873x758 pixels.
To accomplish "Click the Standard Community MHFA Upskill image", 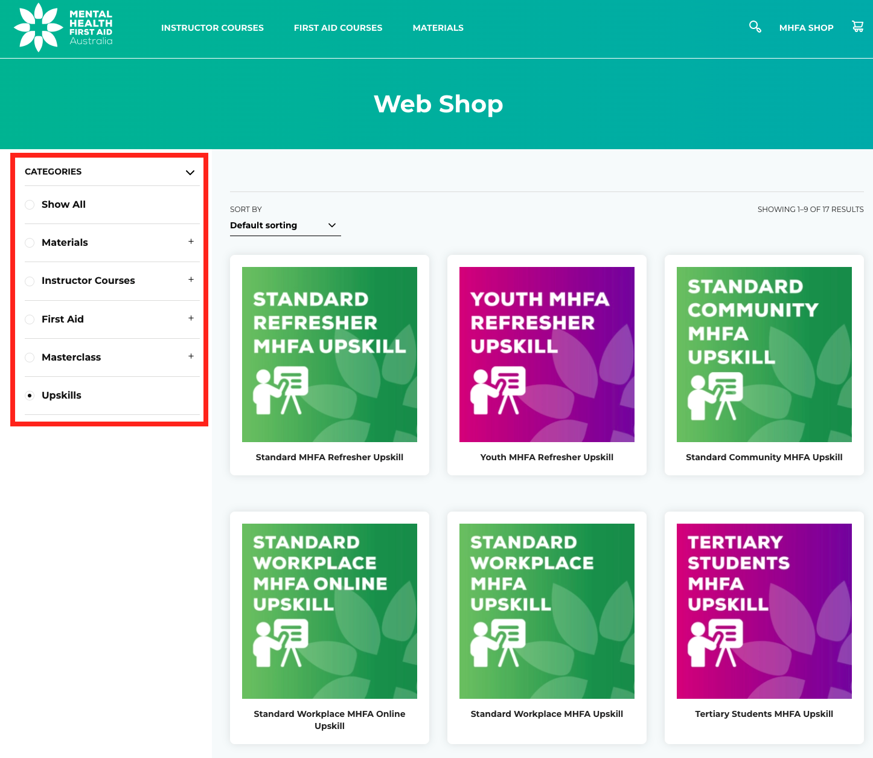I will click(764, 354).
